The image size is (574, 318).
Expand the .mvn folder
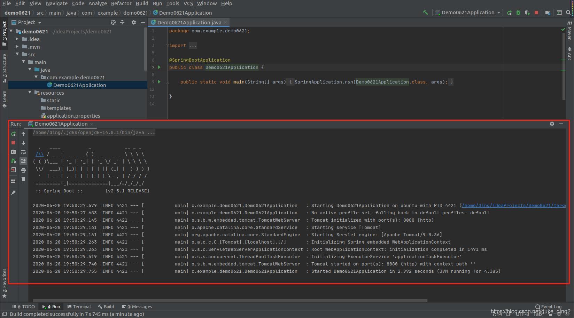(17, 47)
